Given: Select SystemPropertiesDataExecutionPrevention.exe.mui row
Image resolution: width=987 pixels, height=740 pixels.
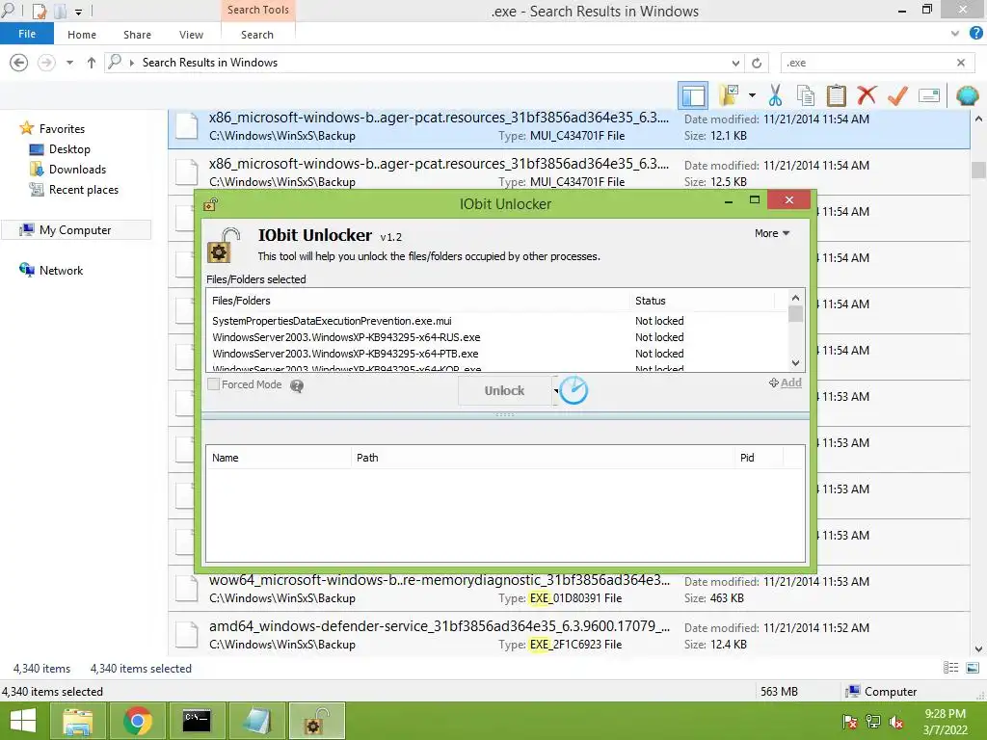Looking at the screenshot, I should 497,321.
